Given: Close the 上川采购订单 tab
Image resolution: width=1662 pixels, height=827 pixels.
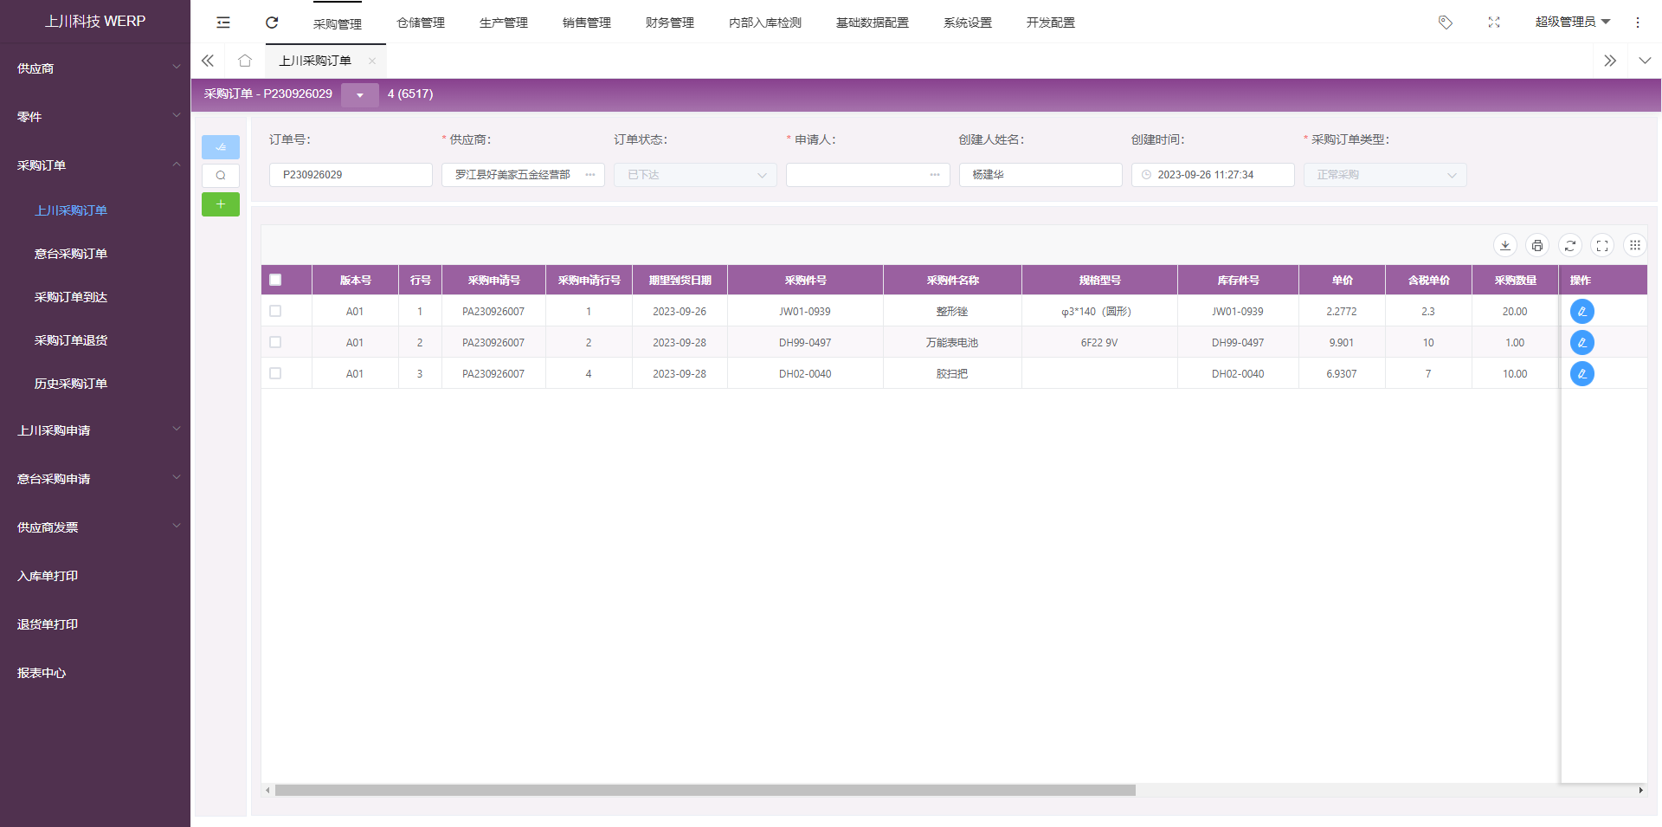Looking at the screenshot, I should click(x=372, y=61).
